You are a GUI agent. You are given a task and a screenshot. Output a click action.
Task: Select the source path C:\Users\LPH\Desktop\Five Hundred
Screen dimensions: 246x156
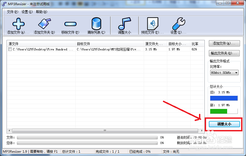[x=43, y=49]
